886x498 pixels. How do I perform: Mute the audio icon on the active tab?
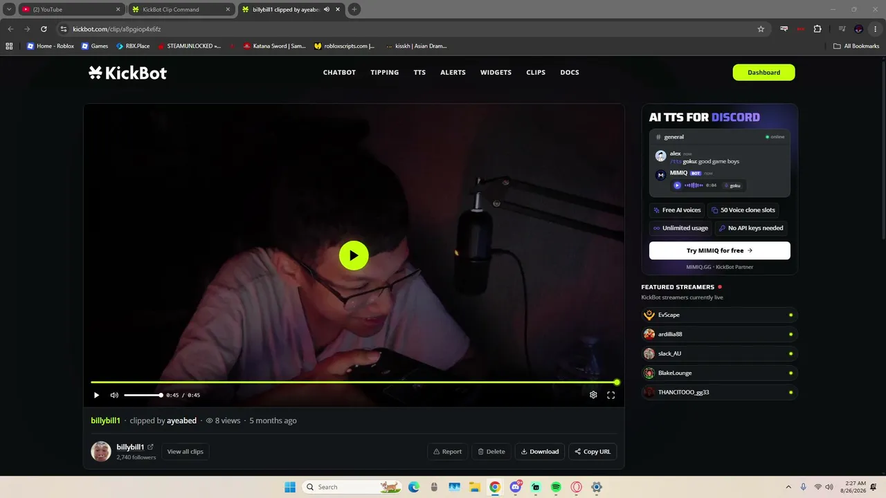click(x=327, y=10)
